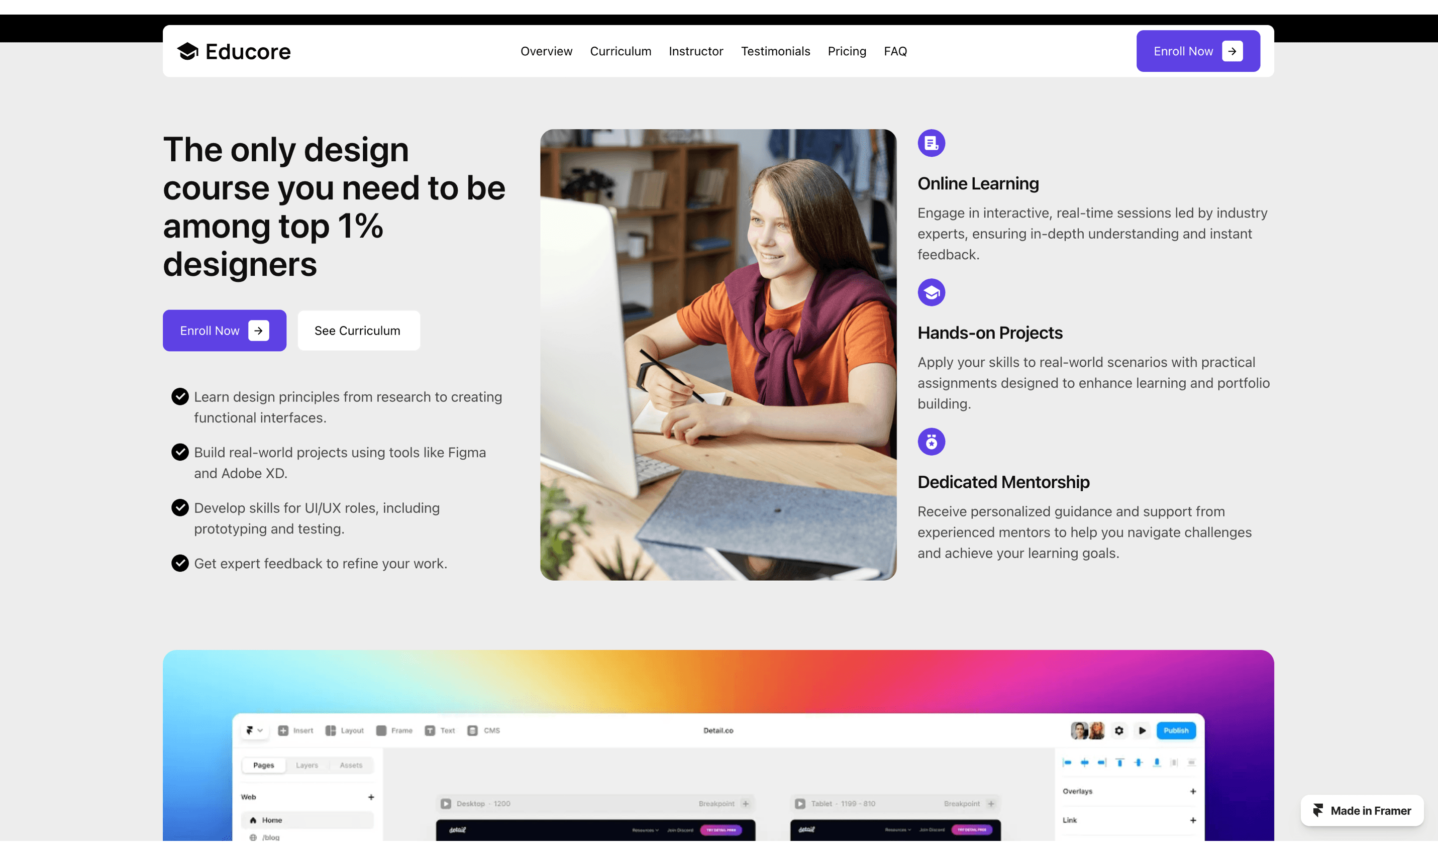This screenshot has width=1438, height=856.
Task: Click the Framer logo in Made in Framer badge
Action: (x=1318, y=810)
